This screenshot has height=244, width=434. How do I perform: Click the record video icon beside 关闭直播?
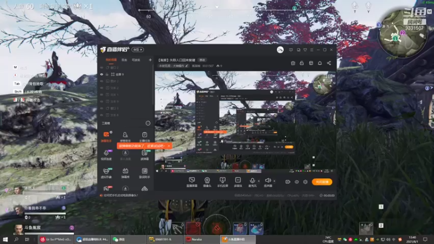(288, 182)
